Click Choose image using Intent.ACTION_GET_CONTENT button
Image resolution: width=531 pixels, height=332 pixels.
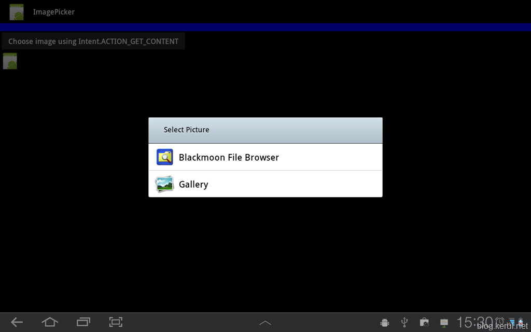93,41
